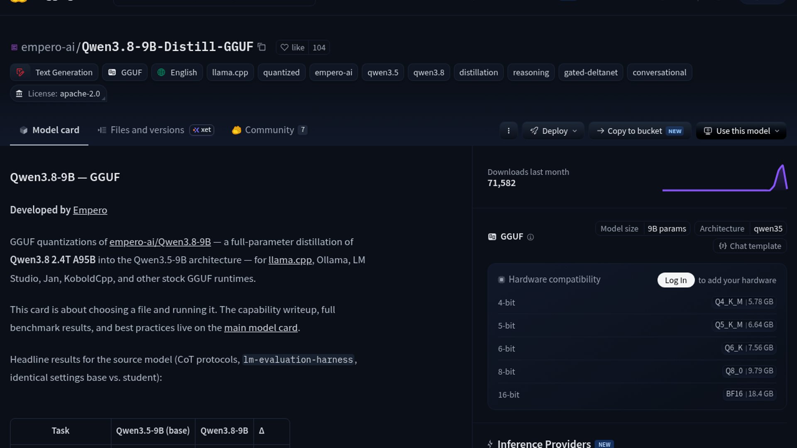
Task: Select the Q4_K_M 5.78 GB quantization
Action: click(x=744, y=302)
